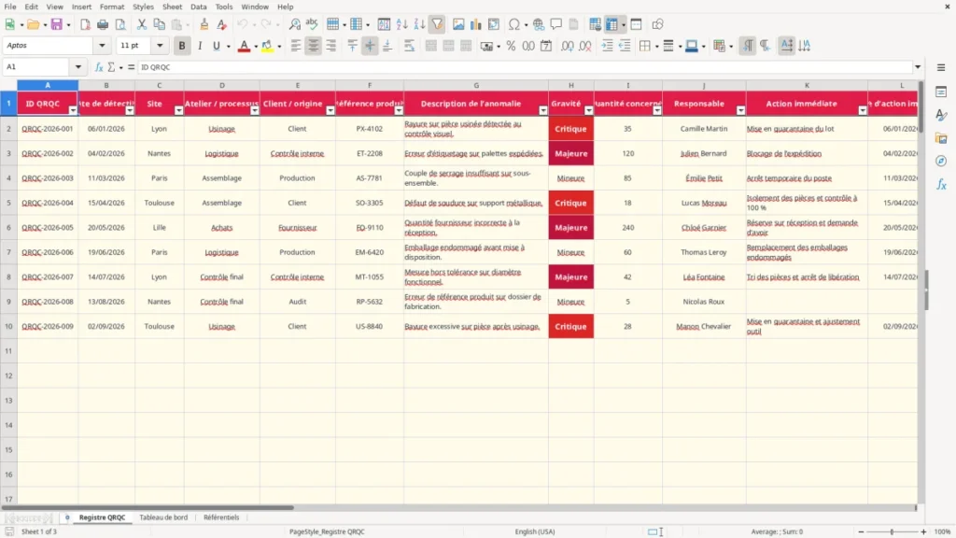Viewport: 956px width, 538px height.
Task: Click the zoom out minus button
Action: click(861, 531)
